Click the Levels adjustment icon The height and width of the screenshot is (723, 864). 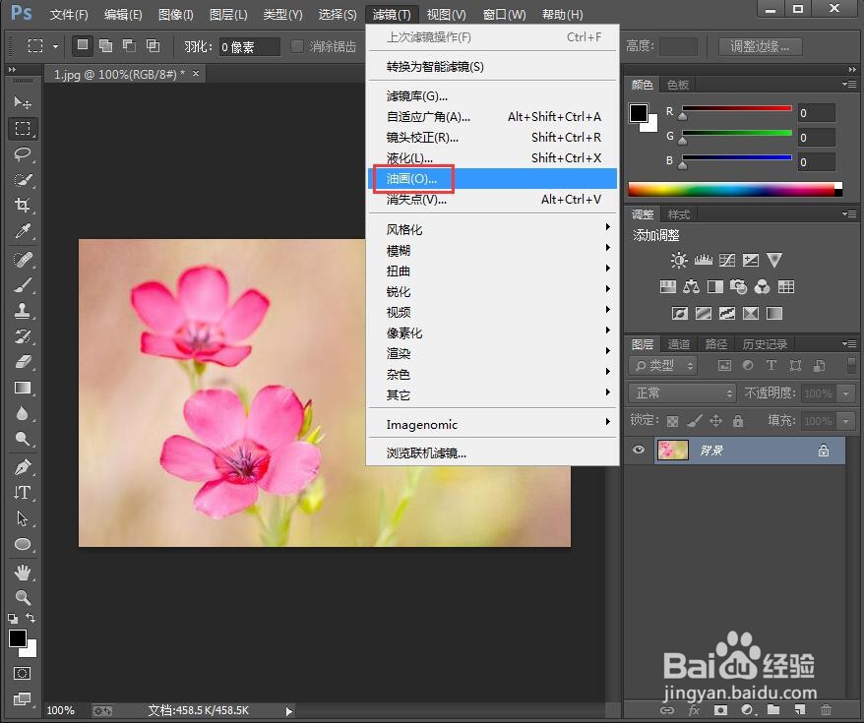point(703,260)
